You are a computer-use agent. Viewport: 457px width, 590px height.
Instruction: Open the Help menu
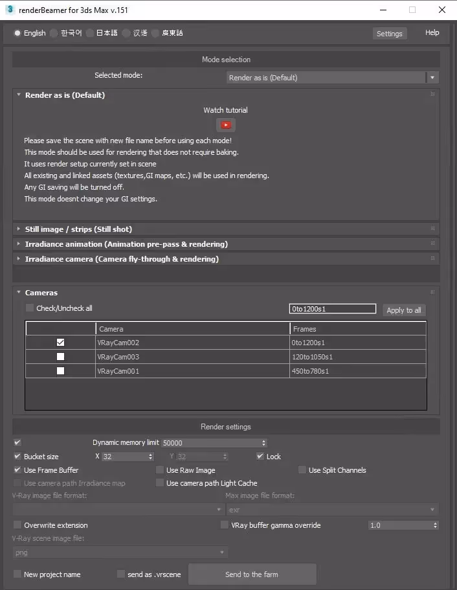(432, 32)
